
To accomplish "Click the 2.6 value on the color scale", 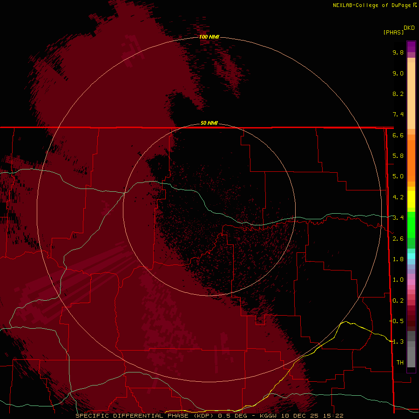I will coord(398,239).
